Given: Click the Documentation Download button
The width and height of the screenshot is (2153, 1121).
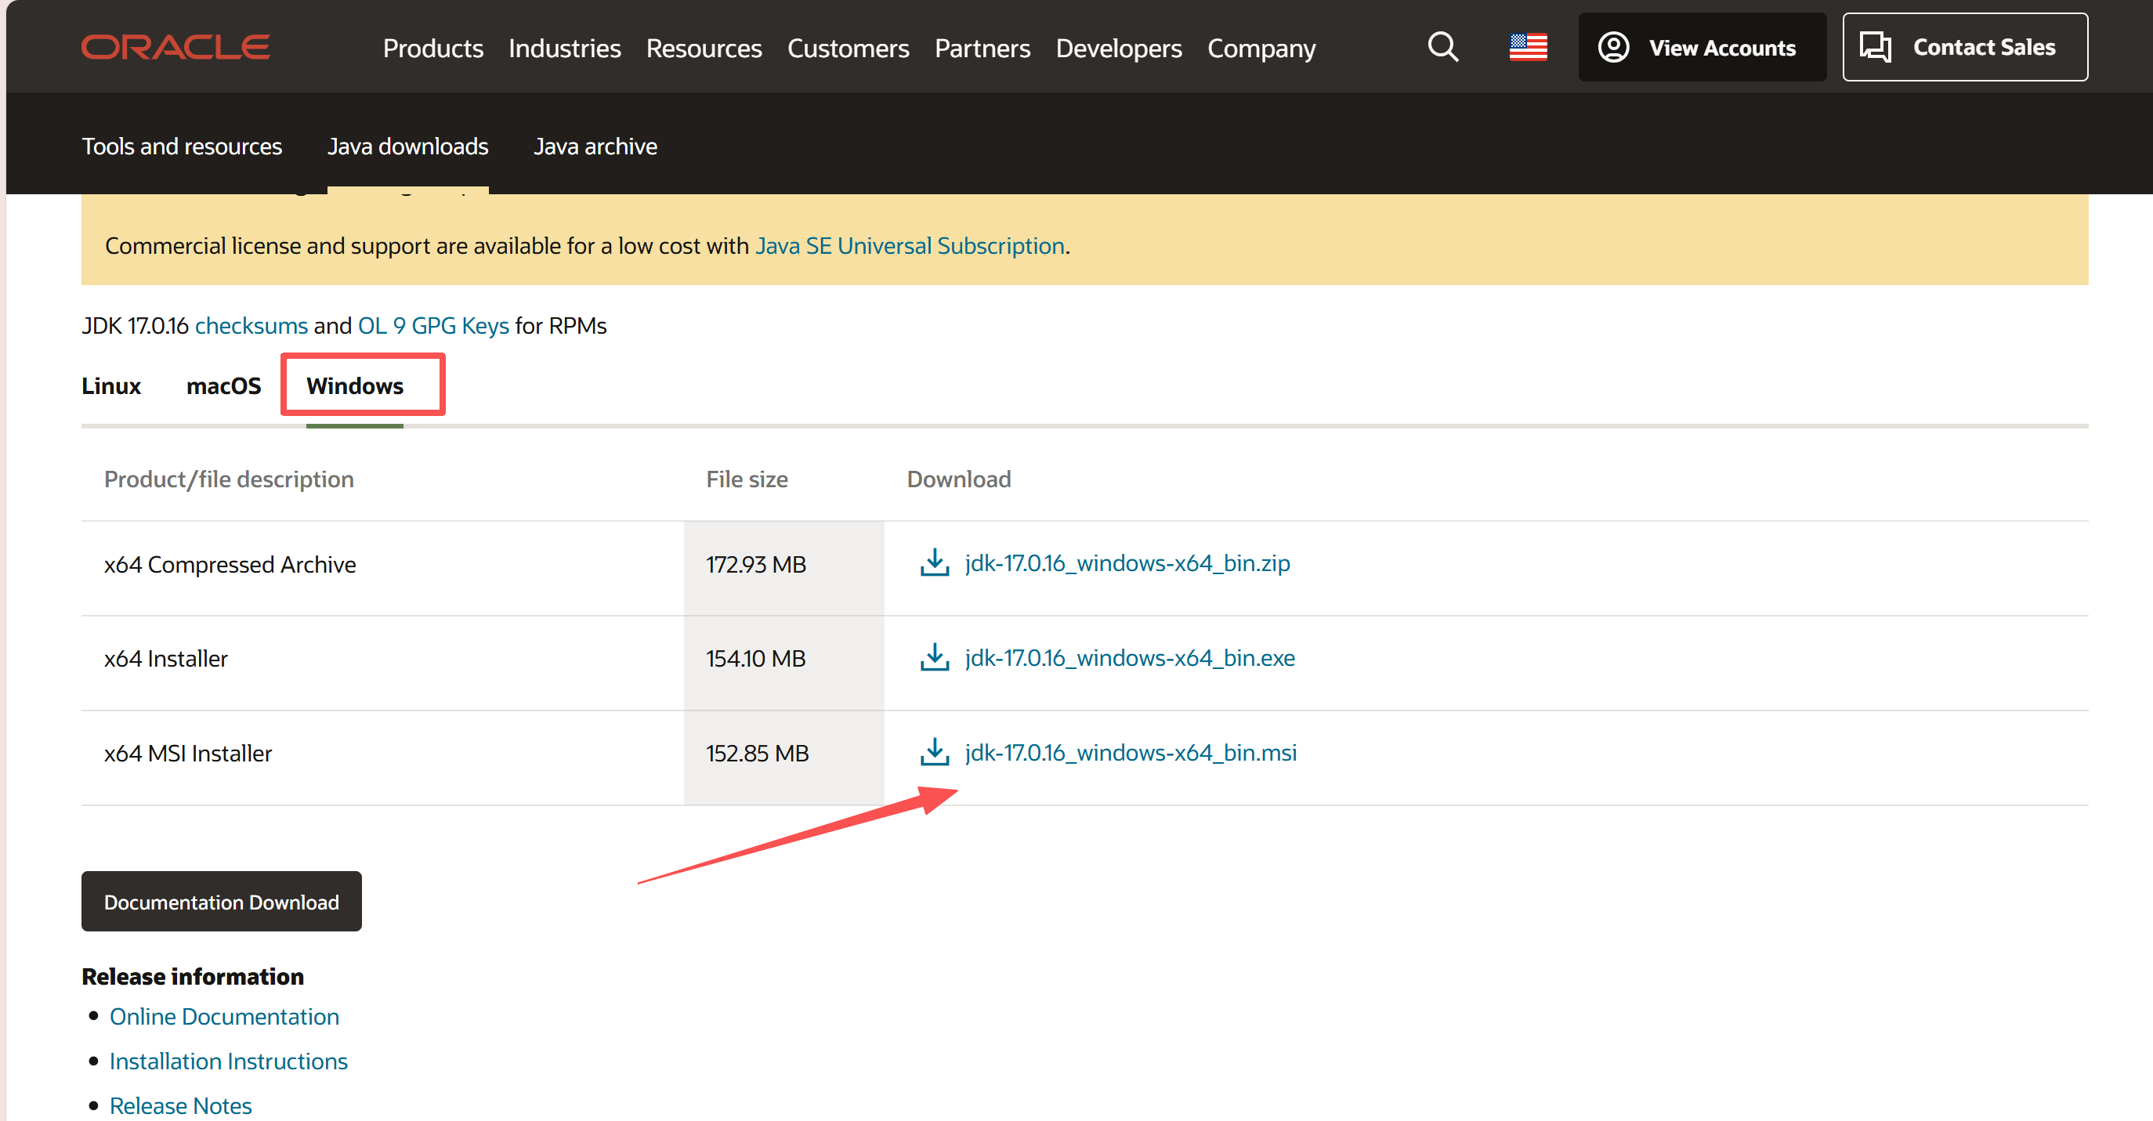Looking at the screenshot, I should coord(221,901).
